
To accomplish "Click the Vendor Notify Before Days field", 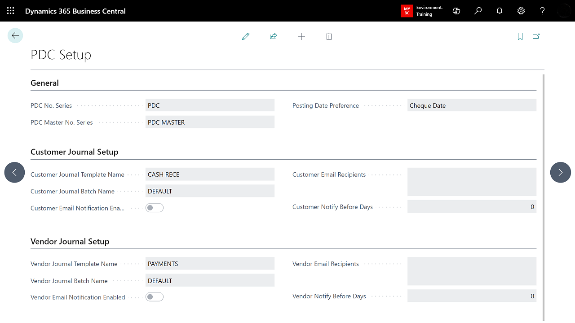I will pos(472,296).
